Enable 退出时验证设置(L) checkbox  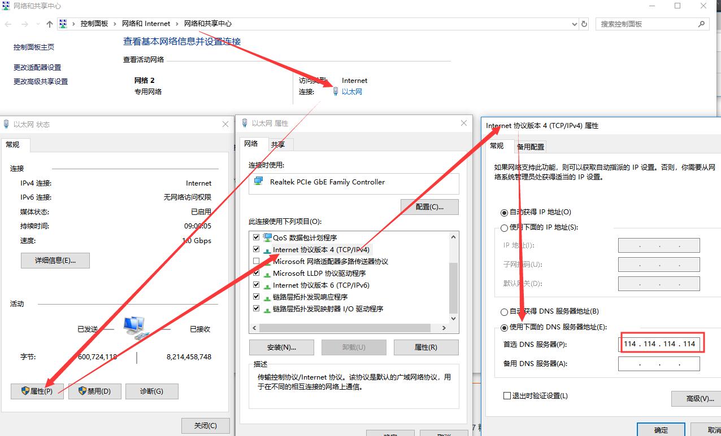coord(507,396)
